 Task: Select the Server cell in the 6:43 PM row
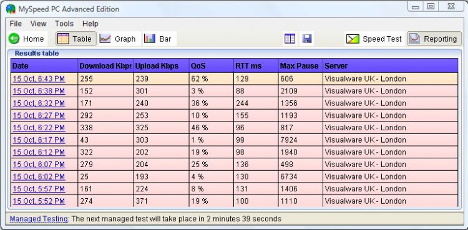tap(391, 79)
